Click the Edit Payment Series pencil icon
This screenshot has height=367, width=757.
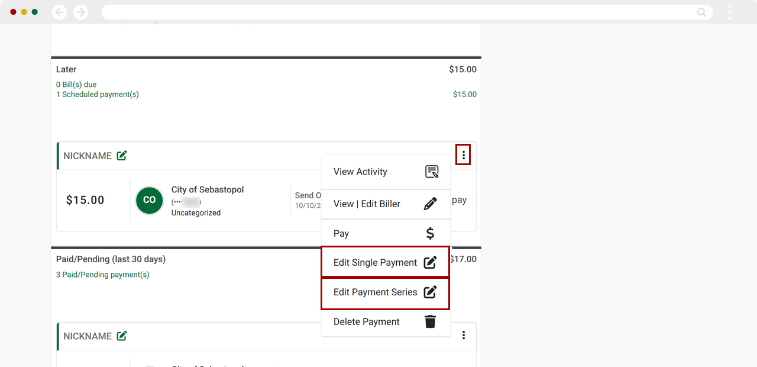point(430,292)
